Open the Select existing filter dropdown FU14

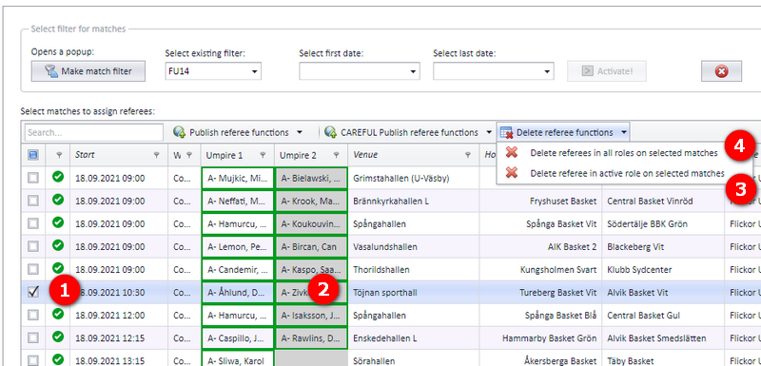pyautogui.click(x=254, y=71)
